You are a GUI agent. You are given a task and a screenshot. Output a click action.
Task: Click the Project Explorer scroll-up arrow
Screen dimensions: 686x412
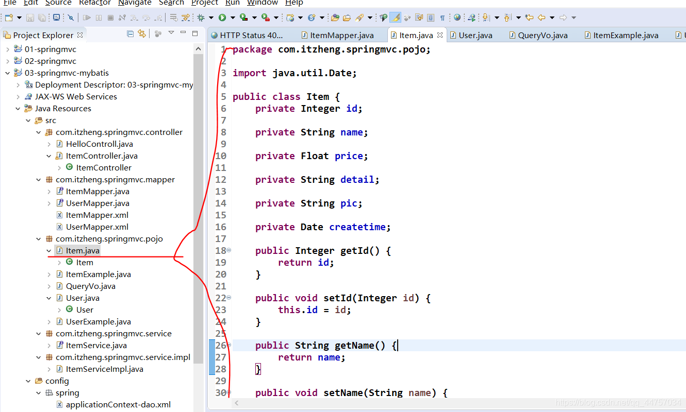coord(199,49)
